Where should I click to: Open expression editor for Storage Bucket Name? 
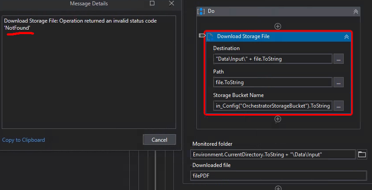[x=338, y=106]
